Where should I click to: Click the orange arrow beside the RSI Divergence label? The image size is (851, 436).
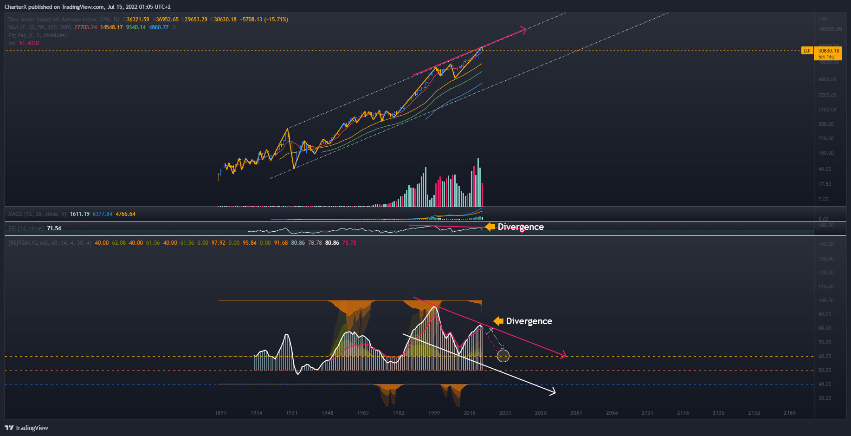tap(490, 227)
